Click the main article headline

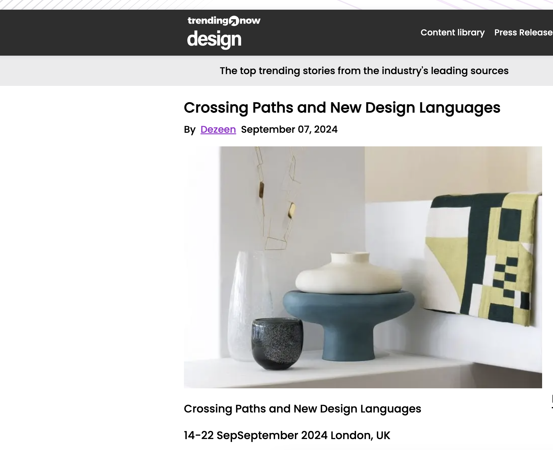click(x=342, y=108)
